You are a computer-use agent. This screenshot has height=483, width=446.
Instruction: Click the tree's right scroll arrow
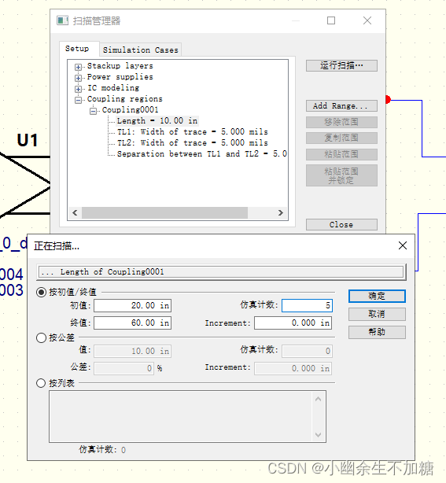pyautogui.click(x=281, y=213)
